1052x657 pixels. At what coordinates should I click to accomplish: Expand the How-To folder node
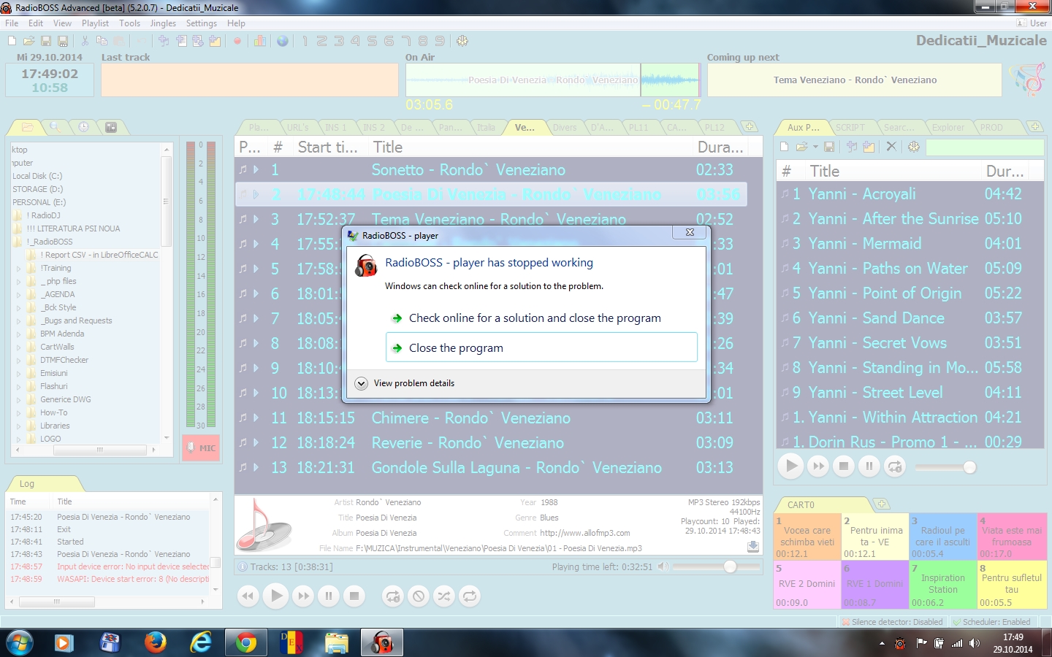[x=19, y=412]
